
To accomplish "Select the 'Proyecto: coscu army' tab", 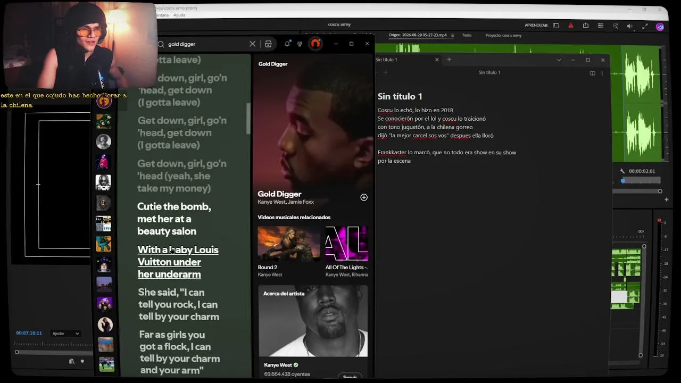I will click(x=503, y=36).
